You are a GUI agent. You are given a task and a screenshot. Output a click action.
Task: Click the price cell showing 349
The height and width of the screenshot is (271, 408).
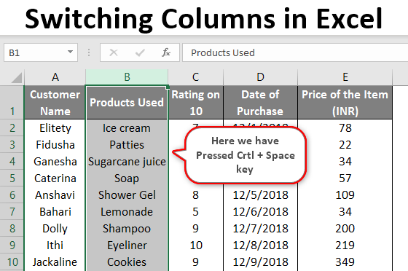pyautogui.click(x=345, y=262)
